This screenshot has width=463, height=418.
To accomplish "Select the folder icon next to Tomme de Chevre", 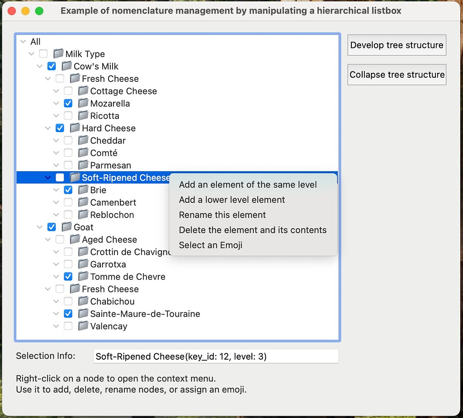I will point(82,277).
